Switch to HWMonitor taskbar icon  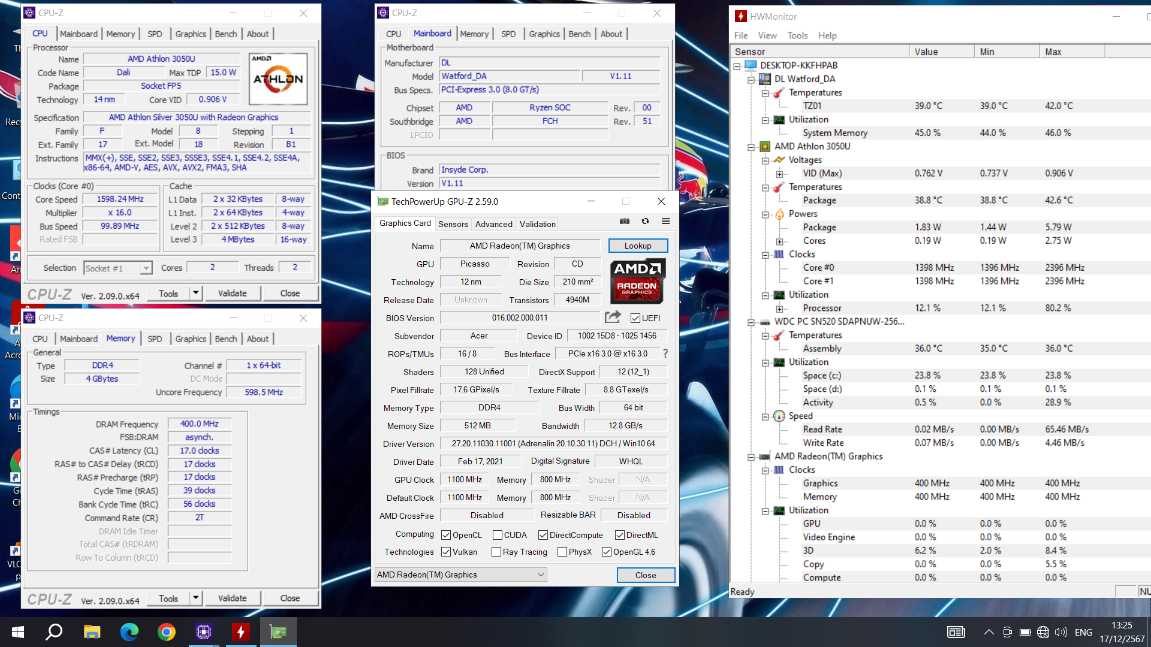coord(241,632)
